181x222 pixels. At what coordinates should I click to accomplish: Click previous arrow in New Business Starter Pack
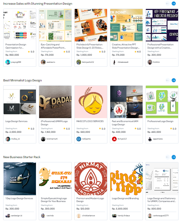point(167,157)
